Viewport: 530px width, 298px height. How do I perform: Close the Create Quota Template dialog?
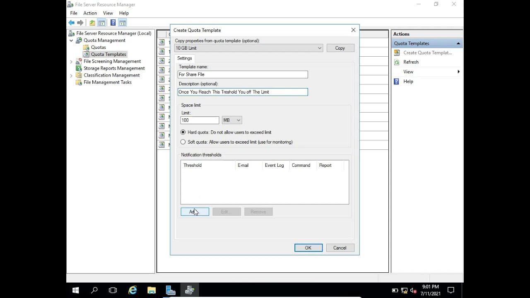click(x=353, y=30)
